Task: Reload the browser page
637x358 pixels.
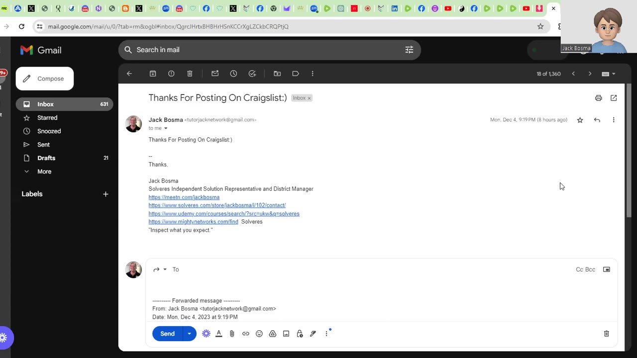Action: (x=21, y=26)
